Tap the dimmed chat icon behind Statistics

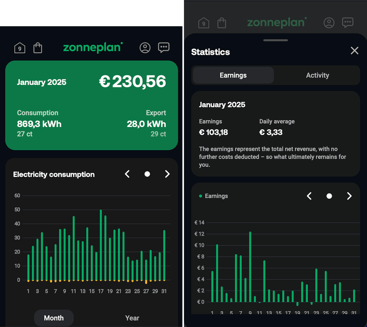click(348, 23)
